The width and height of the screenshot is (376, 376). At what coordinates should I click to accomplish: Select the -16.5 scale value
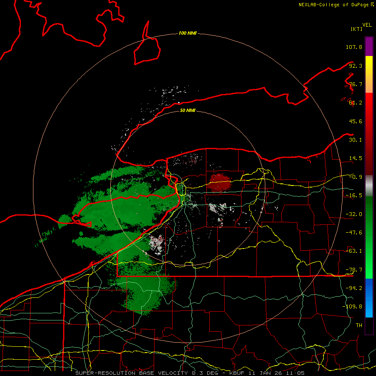click(x=354, y=196)
